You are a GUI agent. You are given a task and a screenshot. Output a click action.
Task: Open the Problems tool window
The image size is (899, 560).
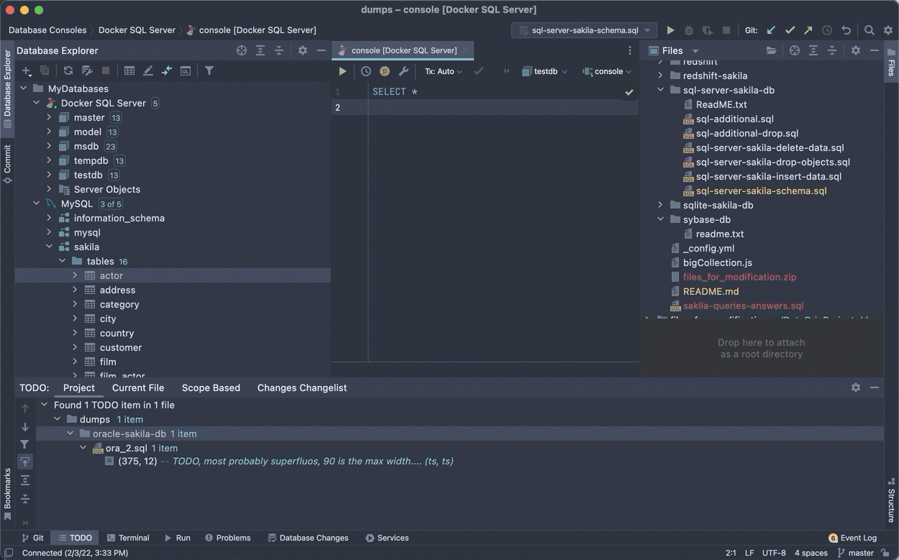pyautogui.click(x=228, y=538)
